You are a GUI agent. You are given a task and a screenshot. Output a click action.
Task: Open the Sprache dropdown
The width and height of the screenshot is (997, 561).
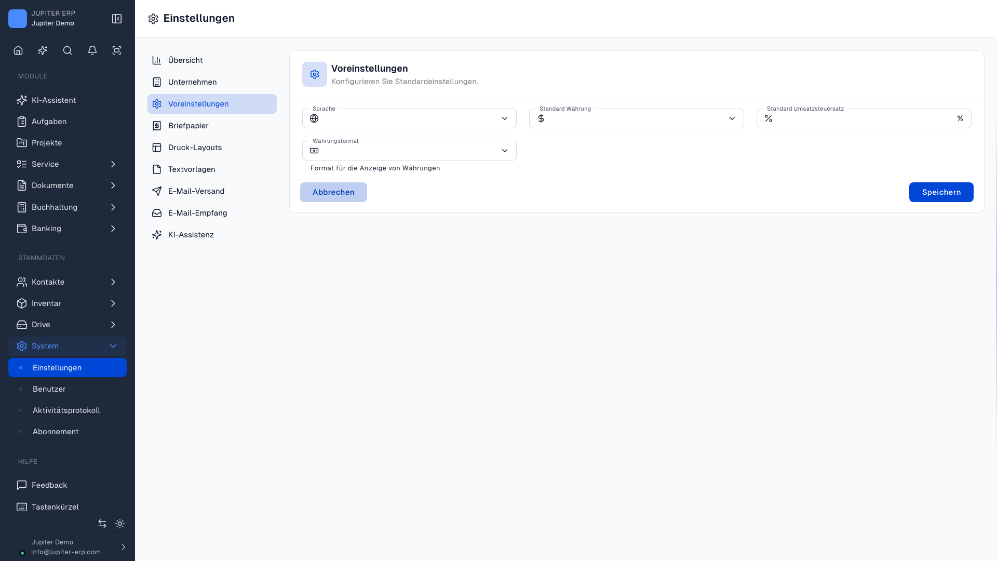pyautogui.click(x=409, y=118)
